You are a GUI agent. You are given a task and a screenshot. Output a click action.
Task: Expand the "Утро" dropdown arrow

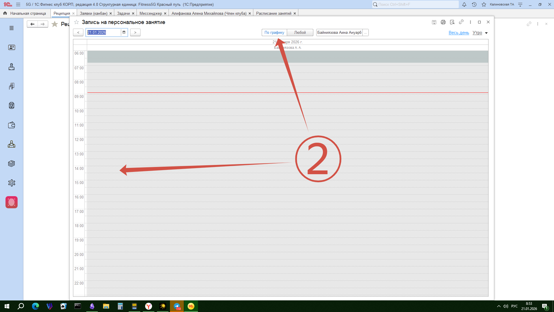point(486,33)
